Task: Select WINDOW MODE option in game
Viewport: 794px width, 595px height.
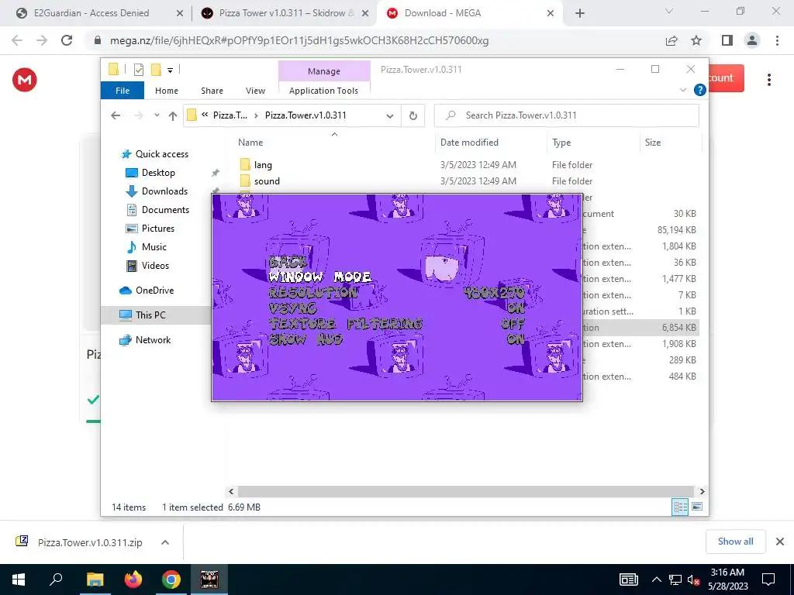Action: [x=320, y=277]
